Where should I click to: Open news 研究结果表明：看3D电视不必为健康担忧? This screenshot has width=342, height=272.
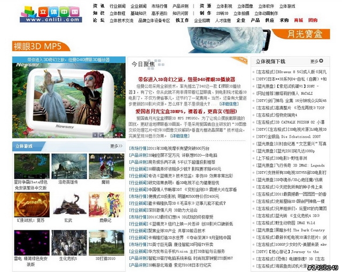[184, 183]
